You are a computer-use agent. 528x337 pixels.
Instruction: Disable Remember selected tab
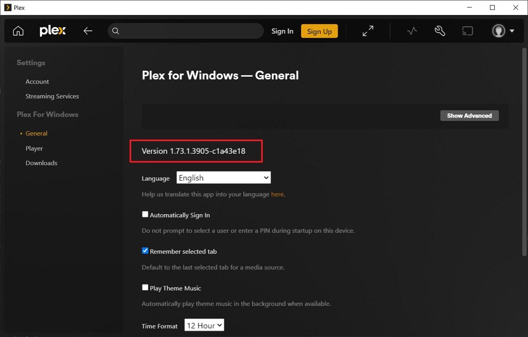click(x=145, y=251)
